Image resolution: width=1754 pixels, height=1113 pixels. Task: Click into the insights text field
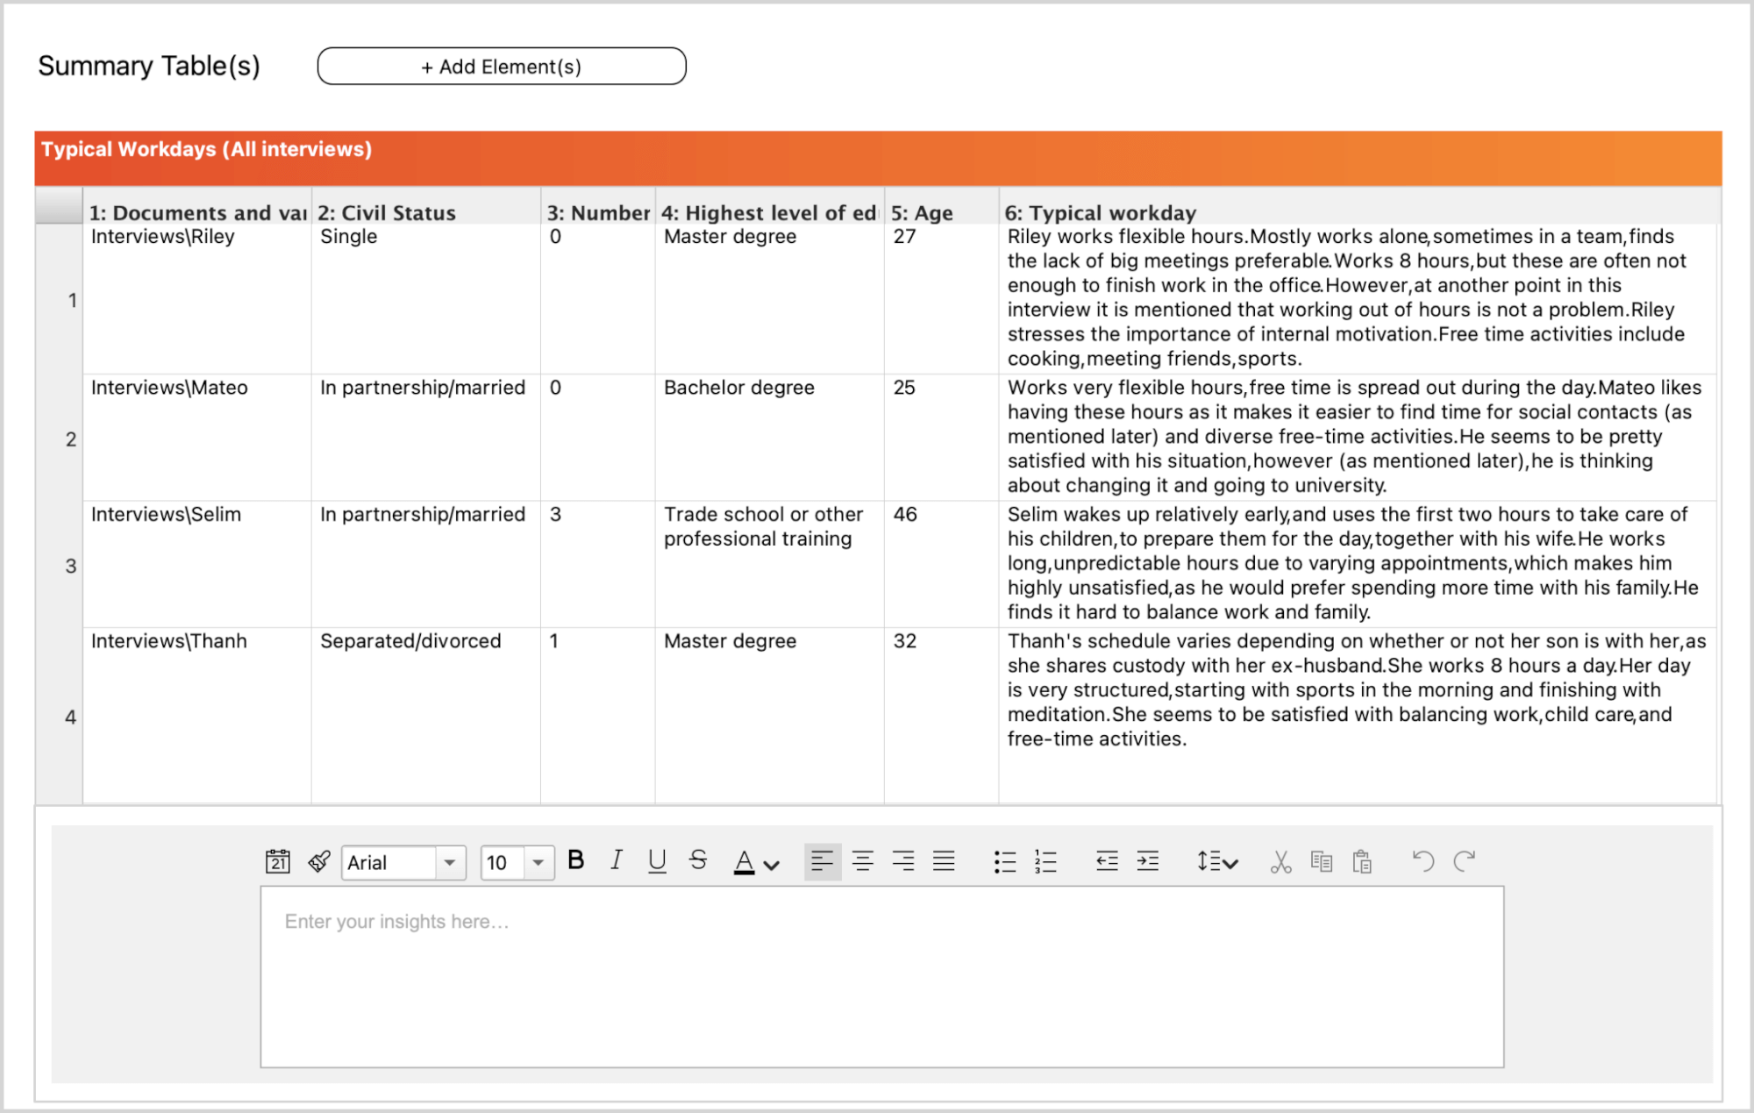tap(882, 977)
